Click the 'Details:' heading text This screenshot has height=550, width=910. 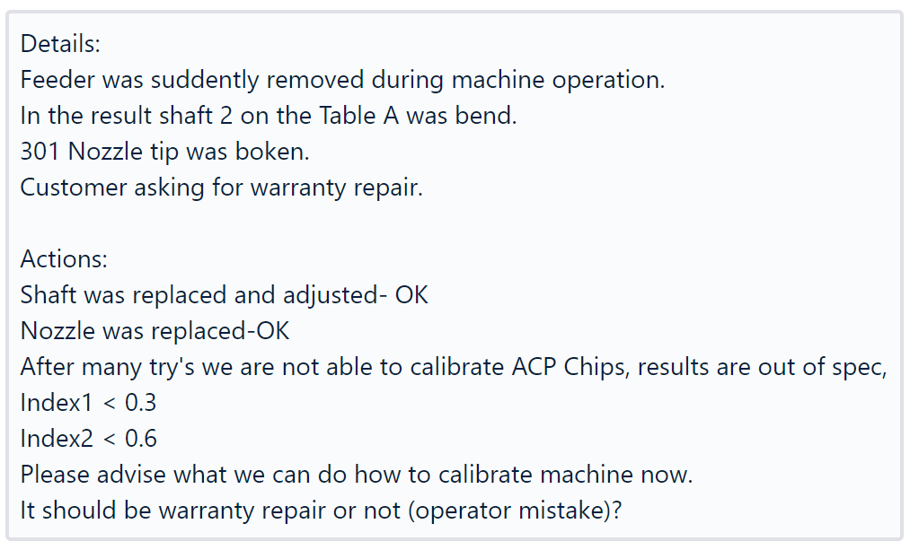[x=60, y=44]
